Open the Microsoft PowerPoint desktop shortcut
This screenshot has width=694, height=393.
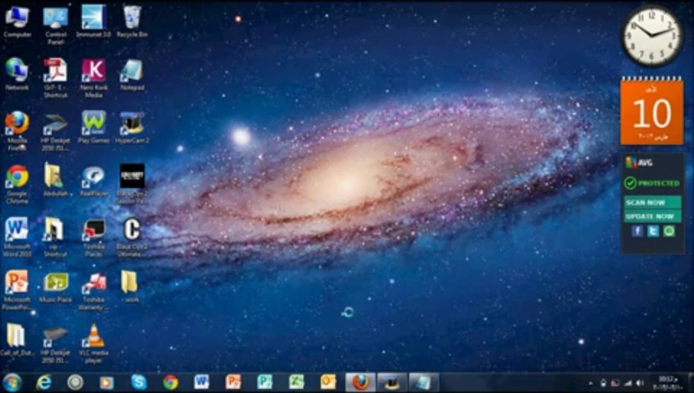(17, 289)
